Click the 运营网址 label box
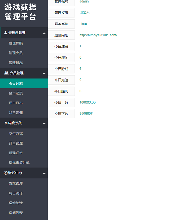This screenshot has height=220, width=176. 61,35
